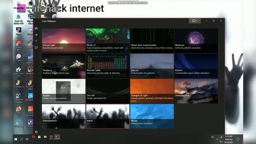Open the feedback chat bubble icon
Screen dimensions: 256x144
pos(36,48)
